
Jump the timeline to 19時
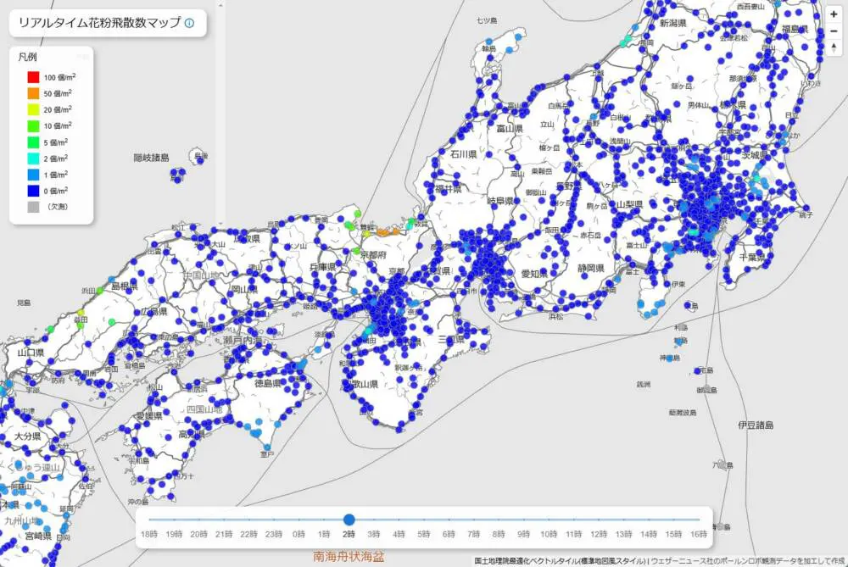[174, 534]
